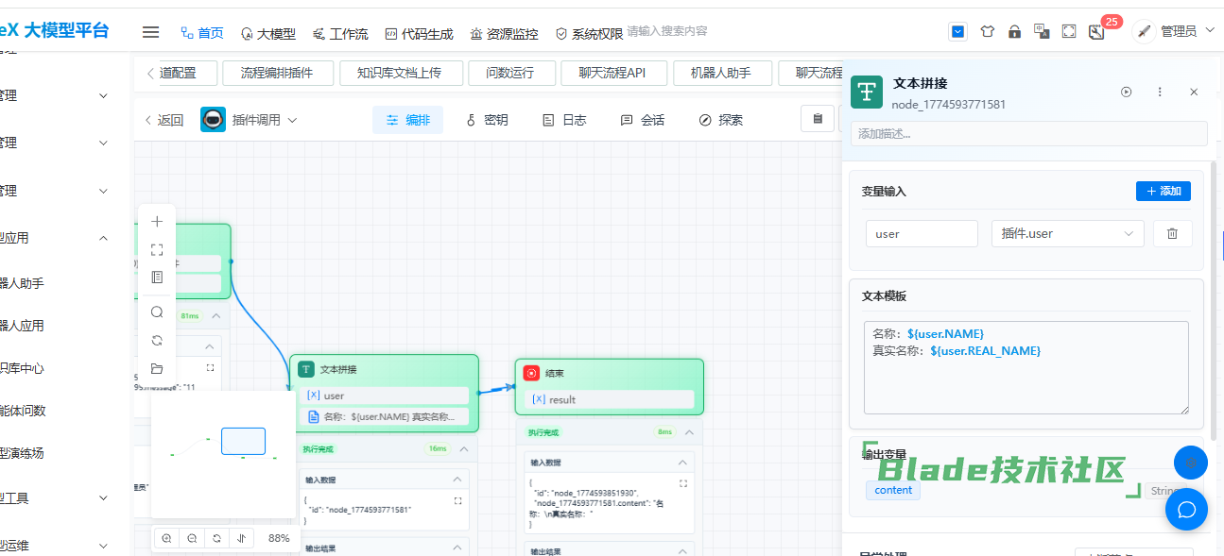The height and width of the screenshot is (556, 1224).
Task: Click the lock screen icon in header
Action: click(x=1014, y=32)
